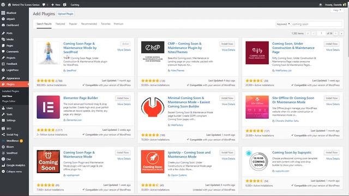Click the Elementor plugin logo thumbnail
349x196 pixels.
pyautogui.click(x=49, y=107)
